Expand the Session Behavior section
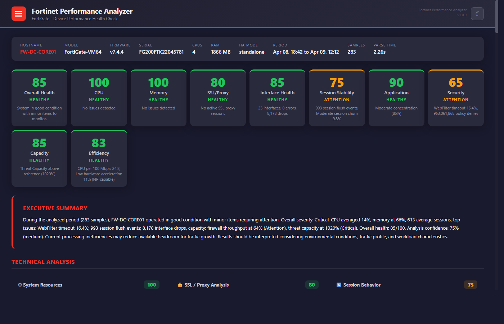The width and height of the screenshot is (504, 324). pos(362,285)
